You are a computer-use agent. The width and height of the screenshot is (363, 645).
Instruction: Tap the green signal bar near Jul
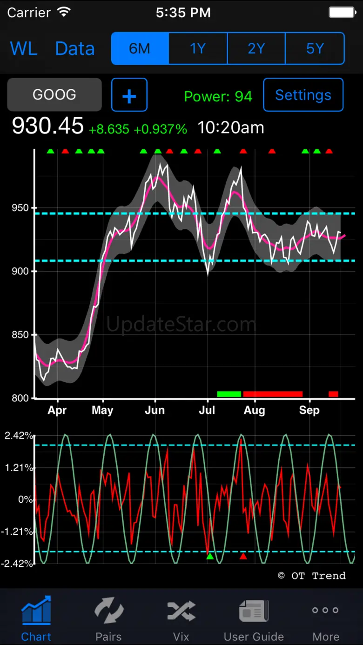(229, 394)
